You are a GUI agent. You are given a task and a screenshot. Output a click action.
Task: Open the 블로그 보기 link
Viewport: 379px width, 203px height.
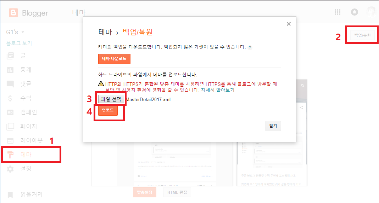pos(19,43)
